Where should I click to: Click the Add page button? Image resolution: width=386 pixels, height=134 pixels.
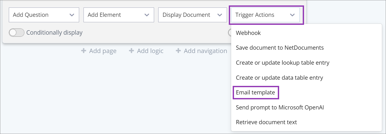coord(99,51)
